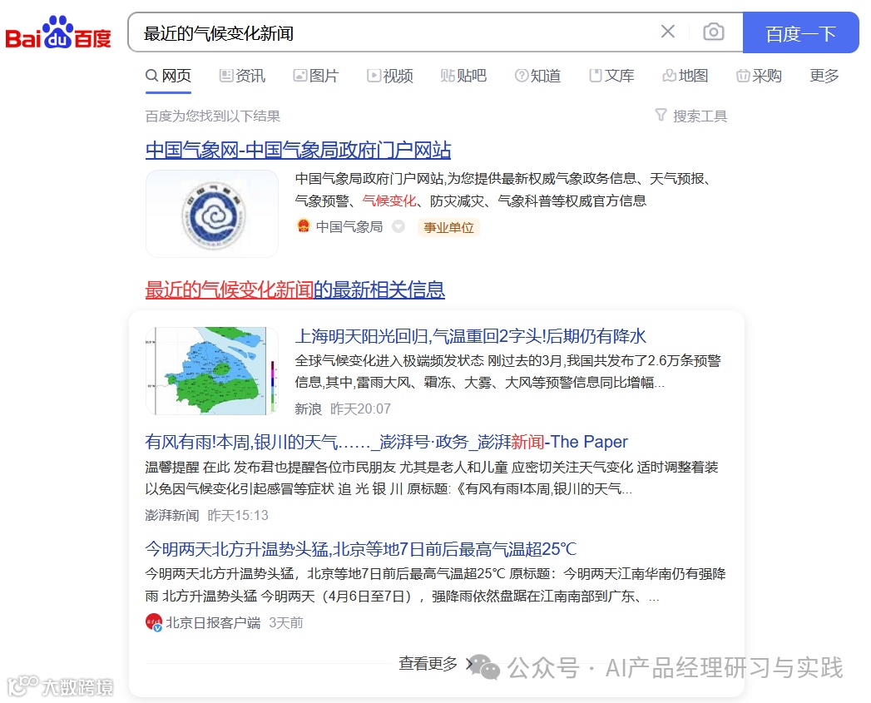871x703 pixels.
Task: Click the news icon on the 资讯 tab
Action: click(226, 75)
